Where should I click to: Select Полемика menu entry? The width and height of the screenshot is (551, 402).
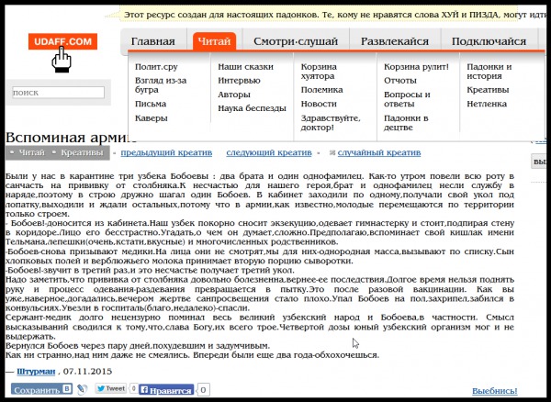click(x=322, y=90)
